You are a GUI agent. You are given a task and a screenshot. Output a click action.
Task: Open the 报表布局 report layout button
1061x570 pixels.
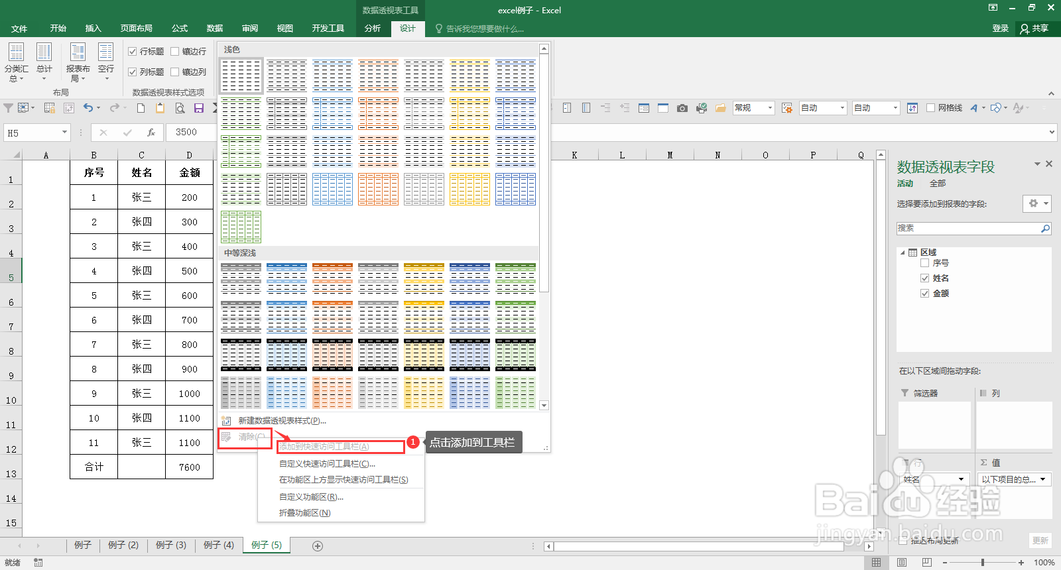(78, 62)
